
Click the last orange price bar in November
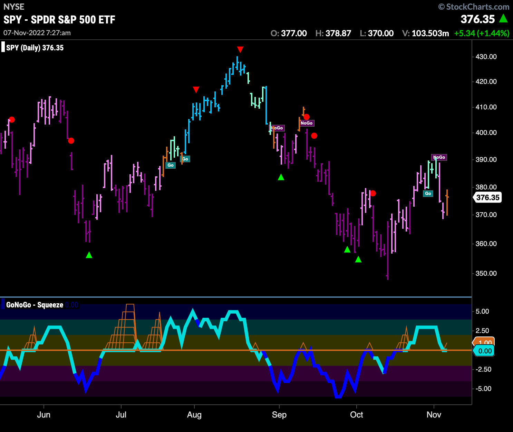coord(447,203)
